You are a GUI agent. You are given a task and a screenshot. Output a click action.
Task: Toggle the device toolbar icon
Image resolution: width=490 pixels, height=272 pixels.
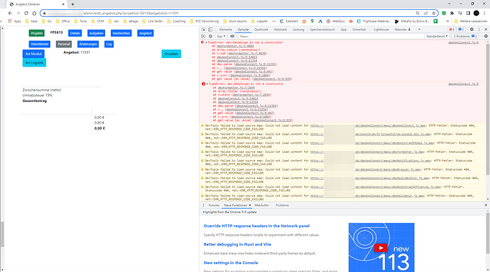tap(210, 29)
